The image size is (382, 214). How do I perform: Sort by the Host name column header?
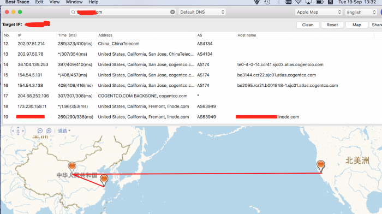point(305,35)
